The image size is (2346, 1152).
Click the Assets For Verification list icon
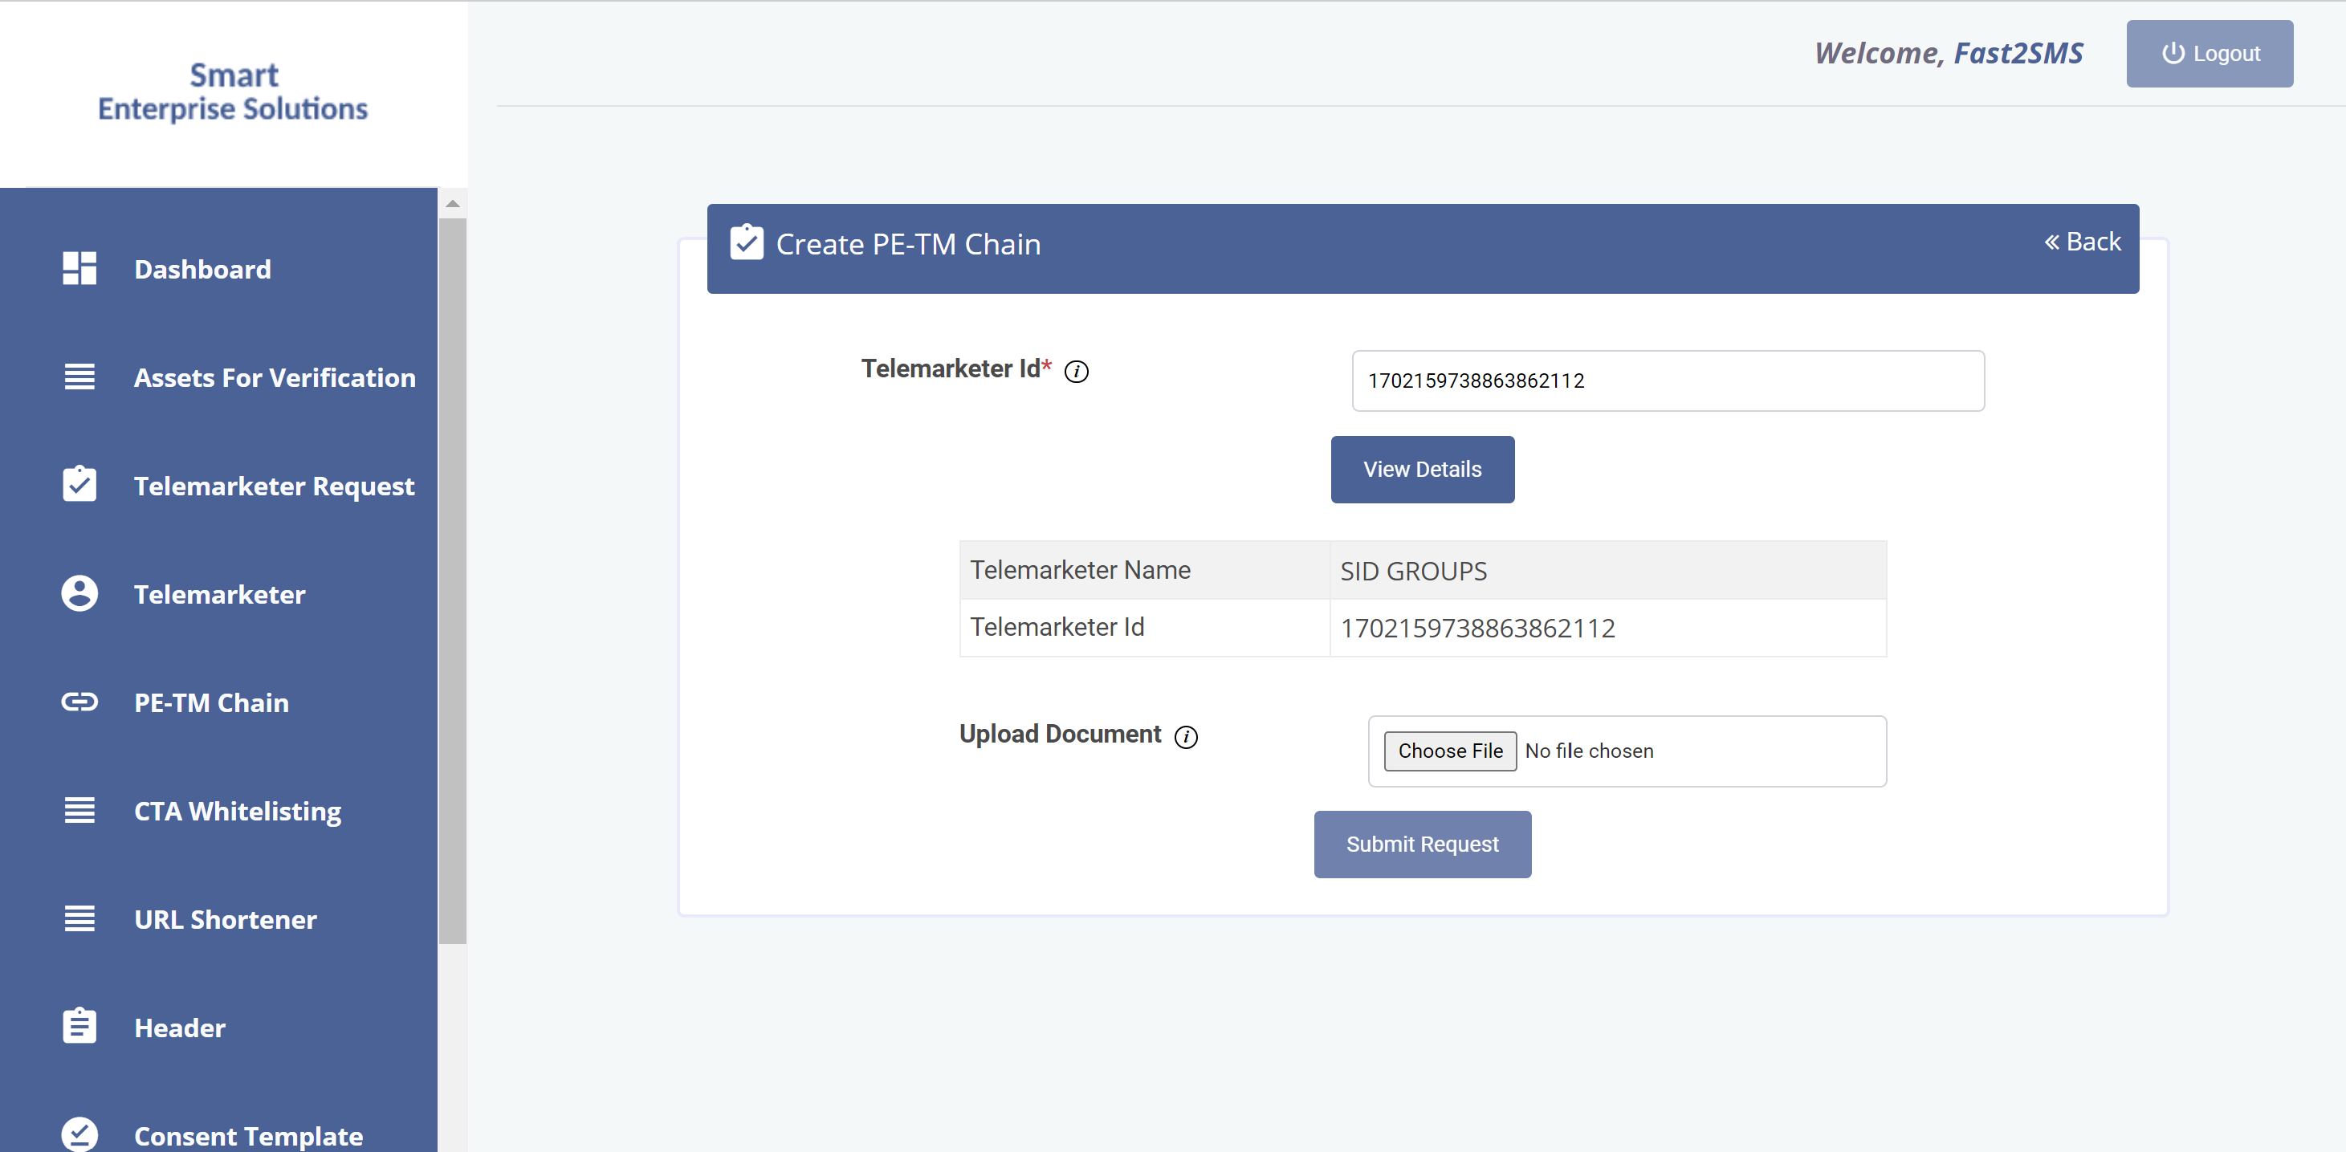79,377
